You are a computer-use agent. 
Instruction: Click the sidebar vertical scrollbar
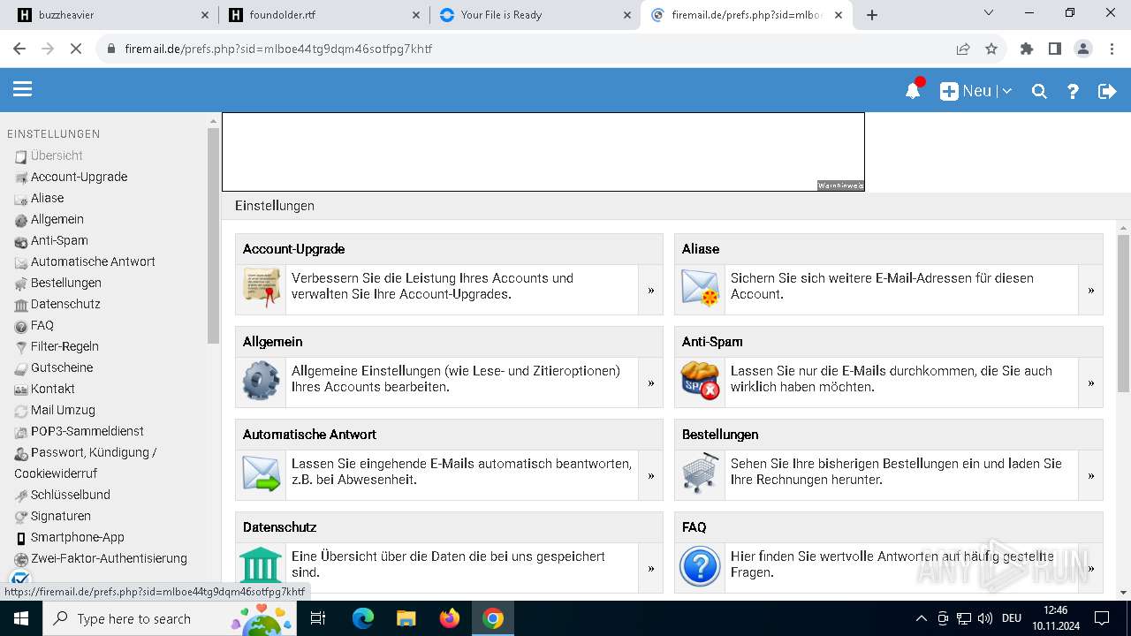(x=213, y=236)
